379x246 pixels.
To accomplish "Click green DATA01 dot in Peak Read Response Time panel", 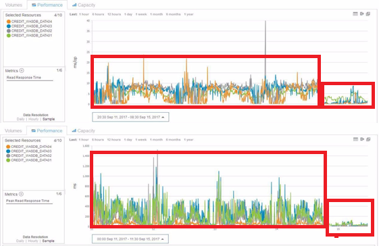I will point(8,160).
